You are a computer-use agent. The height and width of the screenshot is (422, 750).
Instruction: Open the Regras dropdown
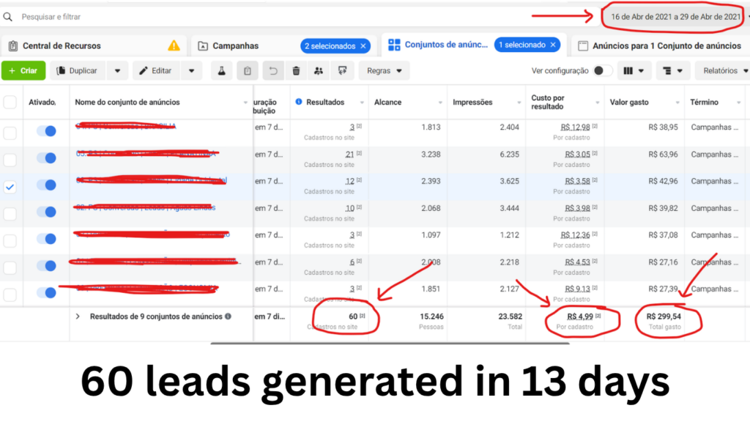point(384,71)
